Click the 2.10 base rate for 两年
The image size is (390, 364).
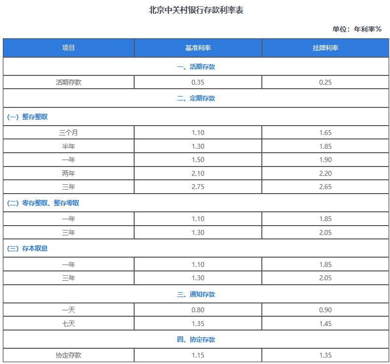click(198, 173)
